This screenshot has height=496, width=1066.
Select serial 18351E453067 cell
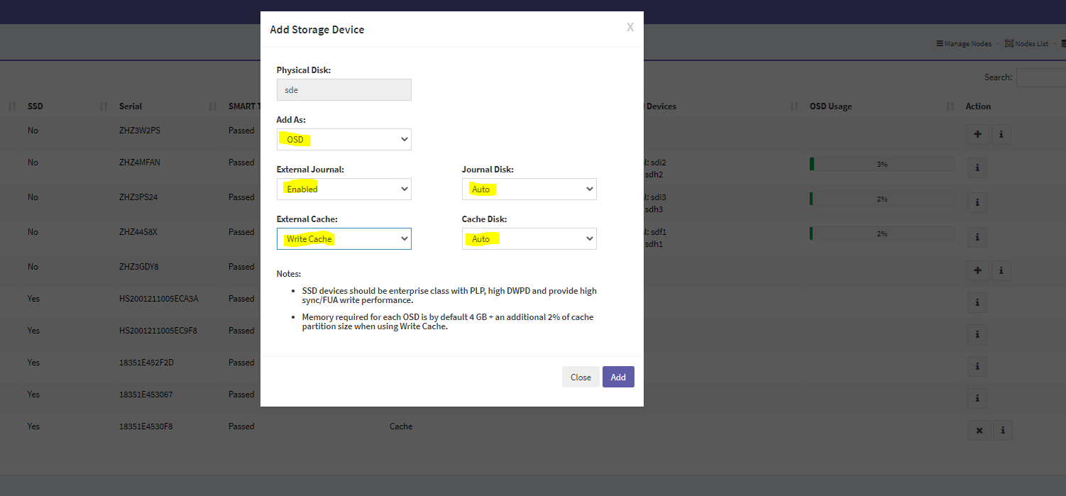click(x=146, y=395)
